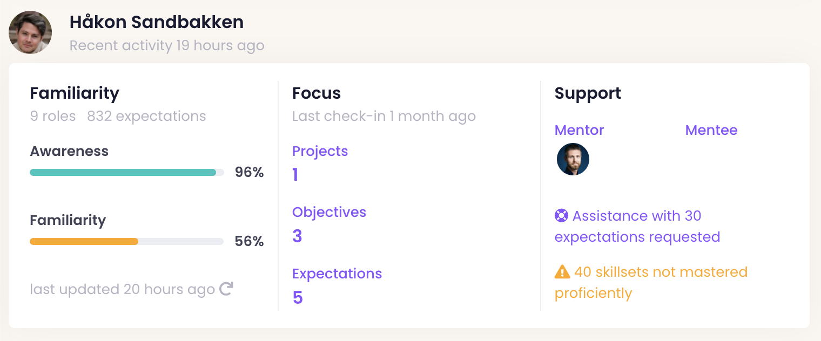Open 40 skillsets not mastered warning

coord(651,283)
